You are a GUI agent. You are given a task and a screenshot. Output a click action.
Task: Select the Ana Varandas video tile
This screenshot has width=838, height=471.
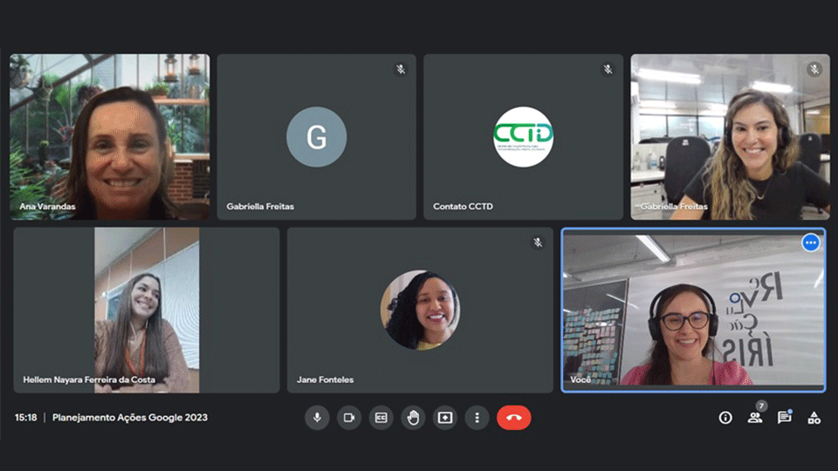pos(109,137)
